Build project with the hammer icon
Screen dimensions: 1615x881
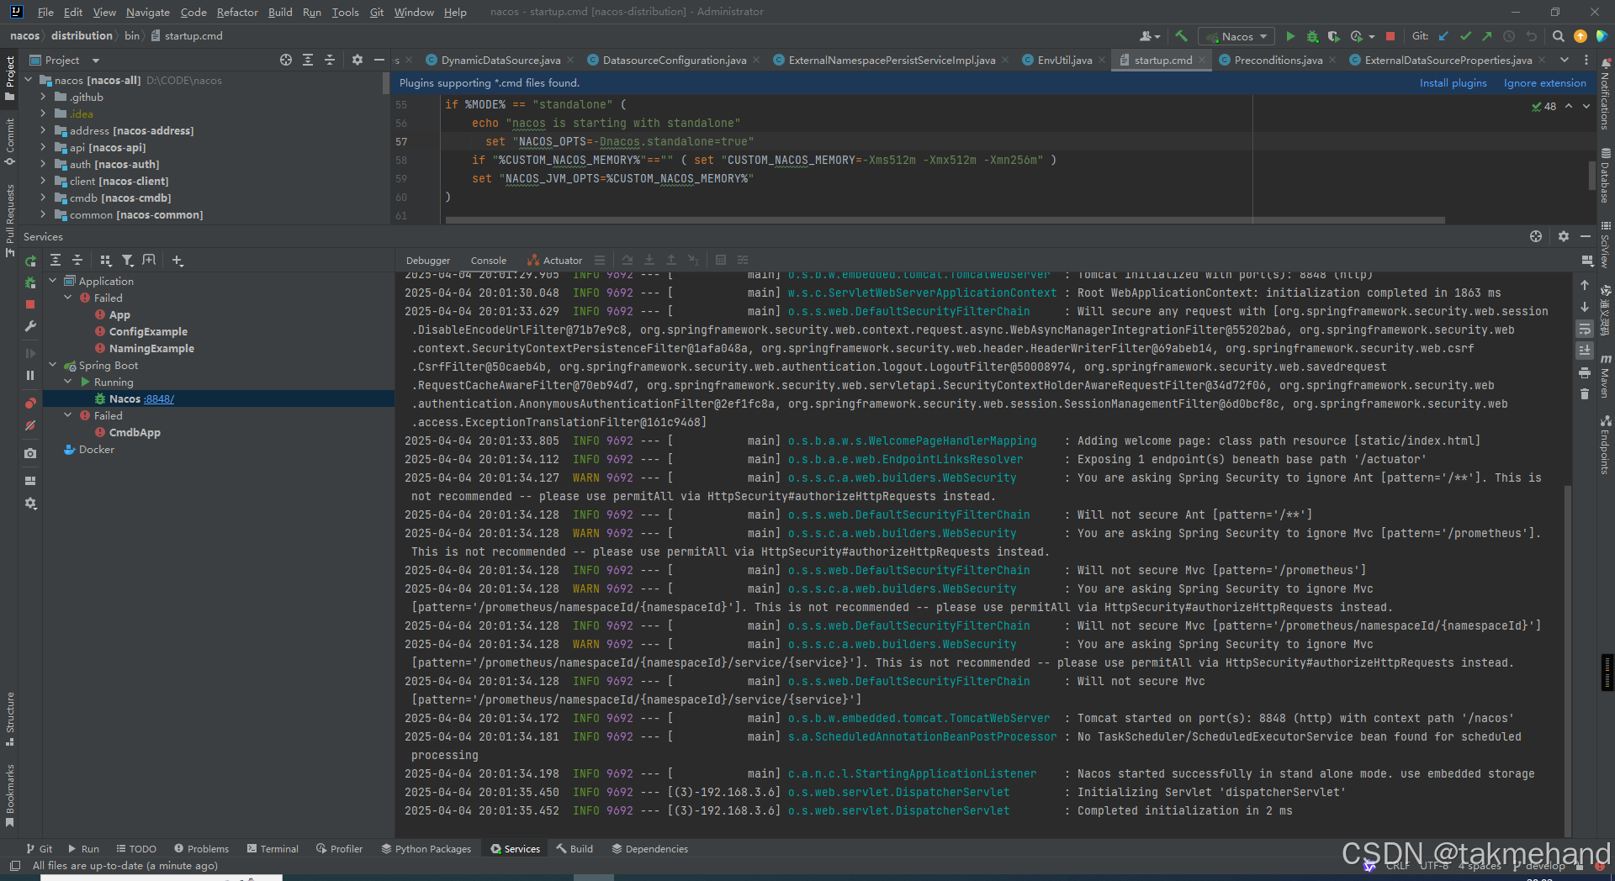pos(1181,36)
